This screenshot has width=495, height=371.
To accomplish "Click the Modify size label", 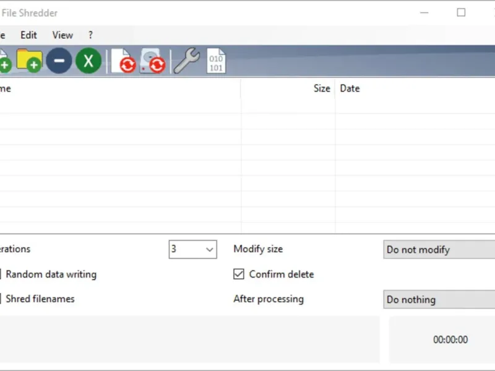I will click(x=258, y=249).
